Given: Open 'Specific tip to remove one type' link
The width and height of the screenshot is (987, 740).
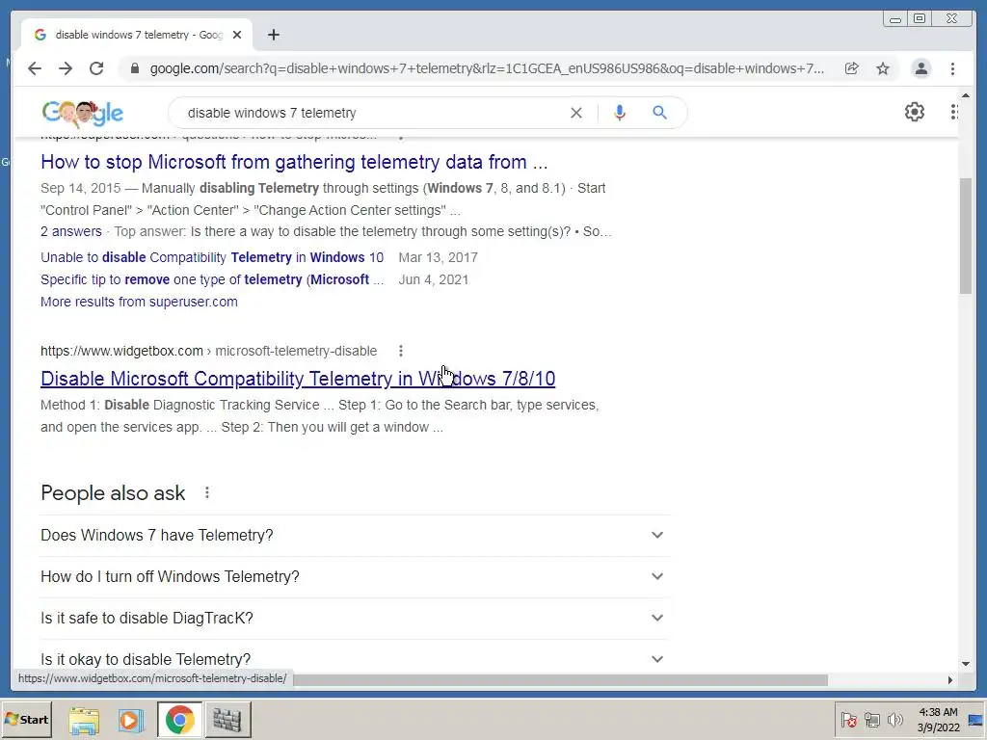Looking at the screenshot, I should (212, 279).
